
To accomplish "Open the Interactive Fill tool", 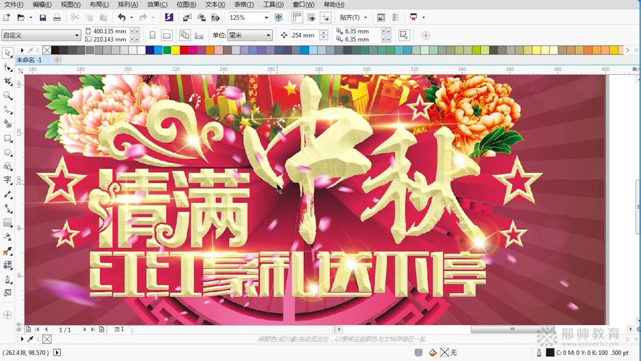I will [x=7, y=292].
